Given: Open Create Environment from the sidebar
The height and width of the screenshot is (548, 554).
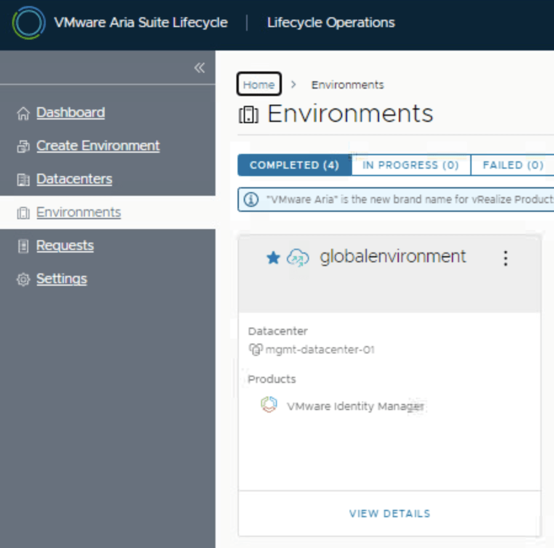Looking at the screenshot, I should pyautogui.click(x=98, y=146).
